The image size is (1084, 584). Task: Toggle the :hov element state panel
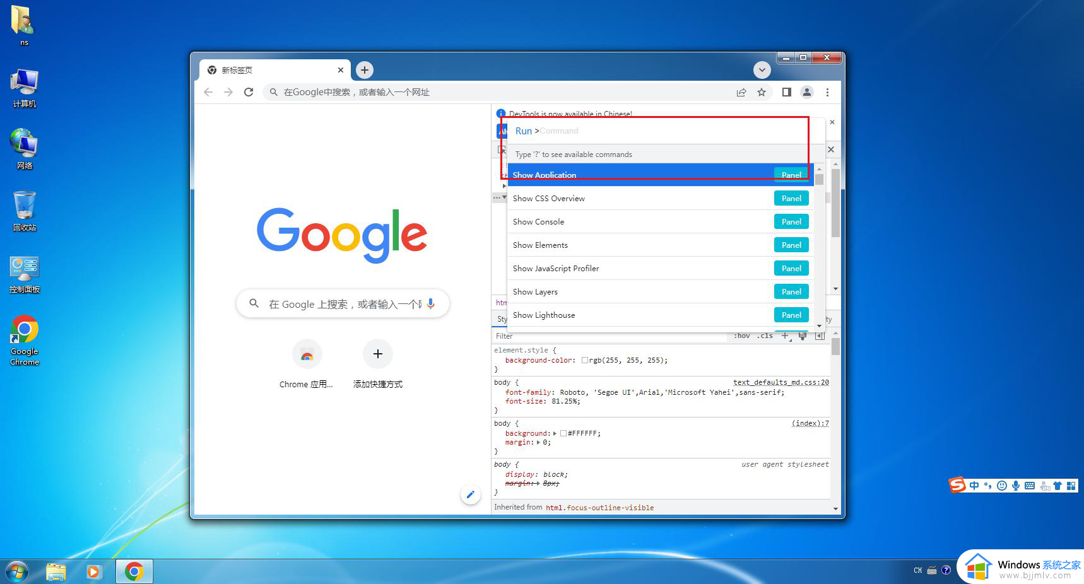[742, 336]
